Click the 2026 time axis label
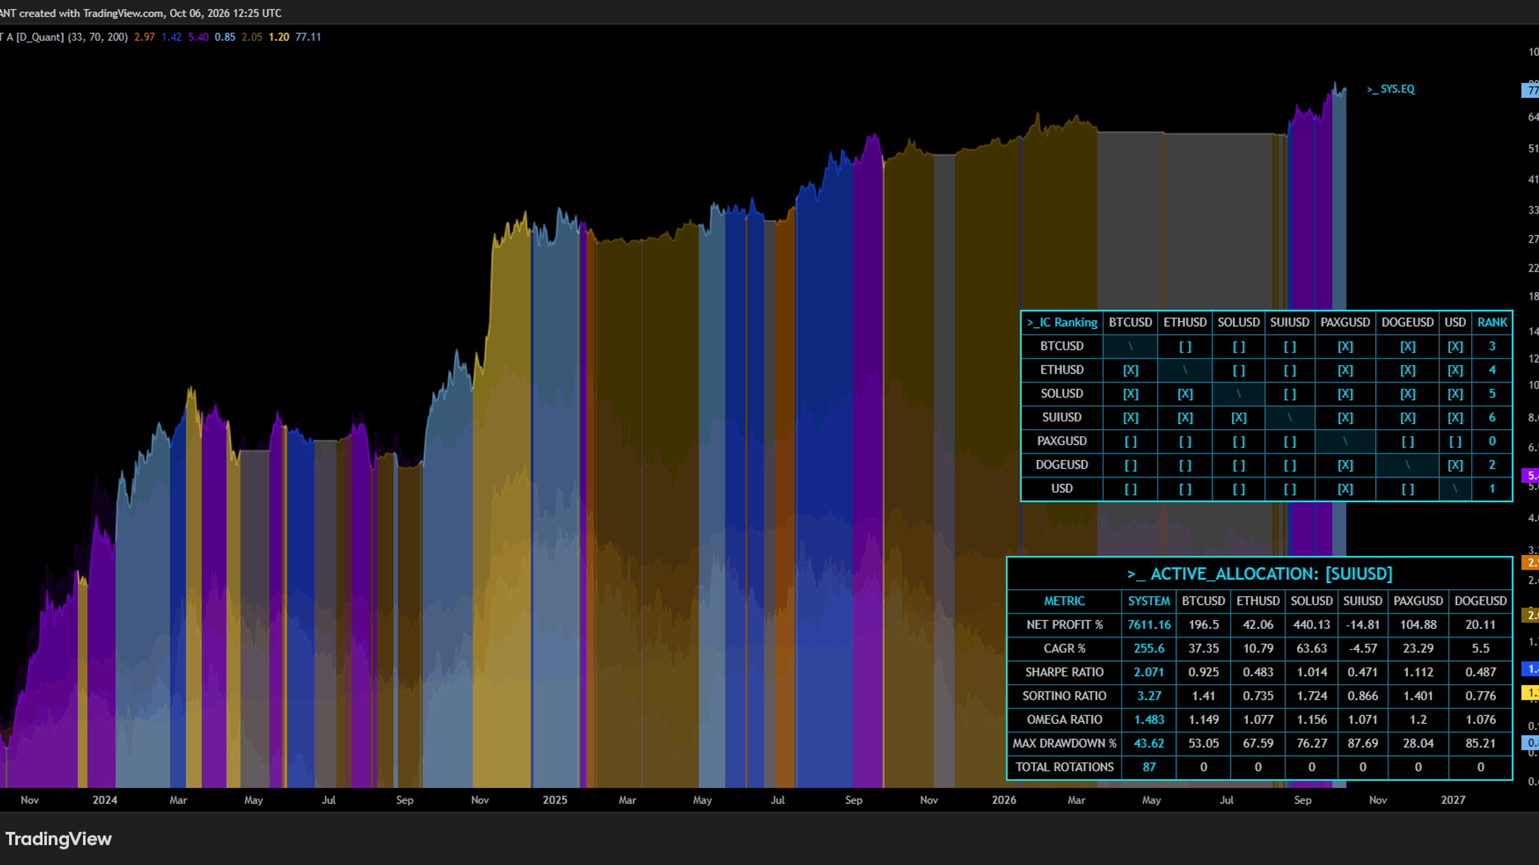This screenshot has width=1539, height=865. pos(1003,800)
